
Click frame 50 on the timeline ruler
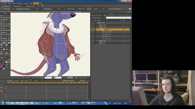46,83
